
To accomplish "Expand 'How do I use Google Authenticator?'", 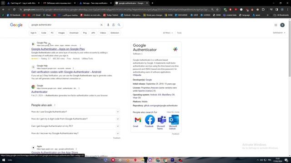I will point(75,112).
